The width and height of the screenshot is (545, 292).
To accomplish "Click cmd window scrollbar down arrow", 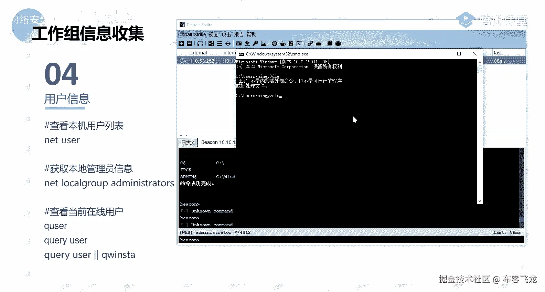I will tap(480, 201).
